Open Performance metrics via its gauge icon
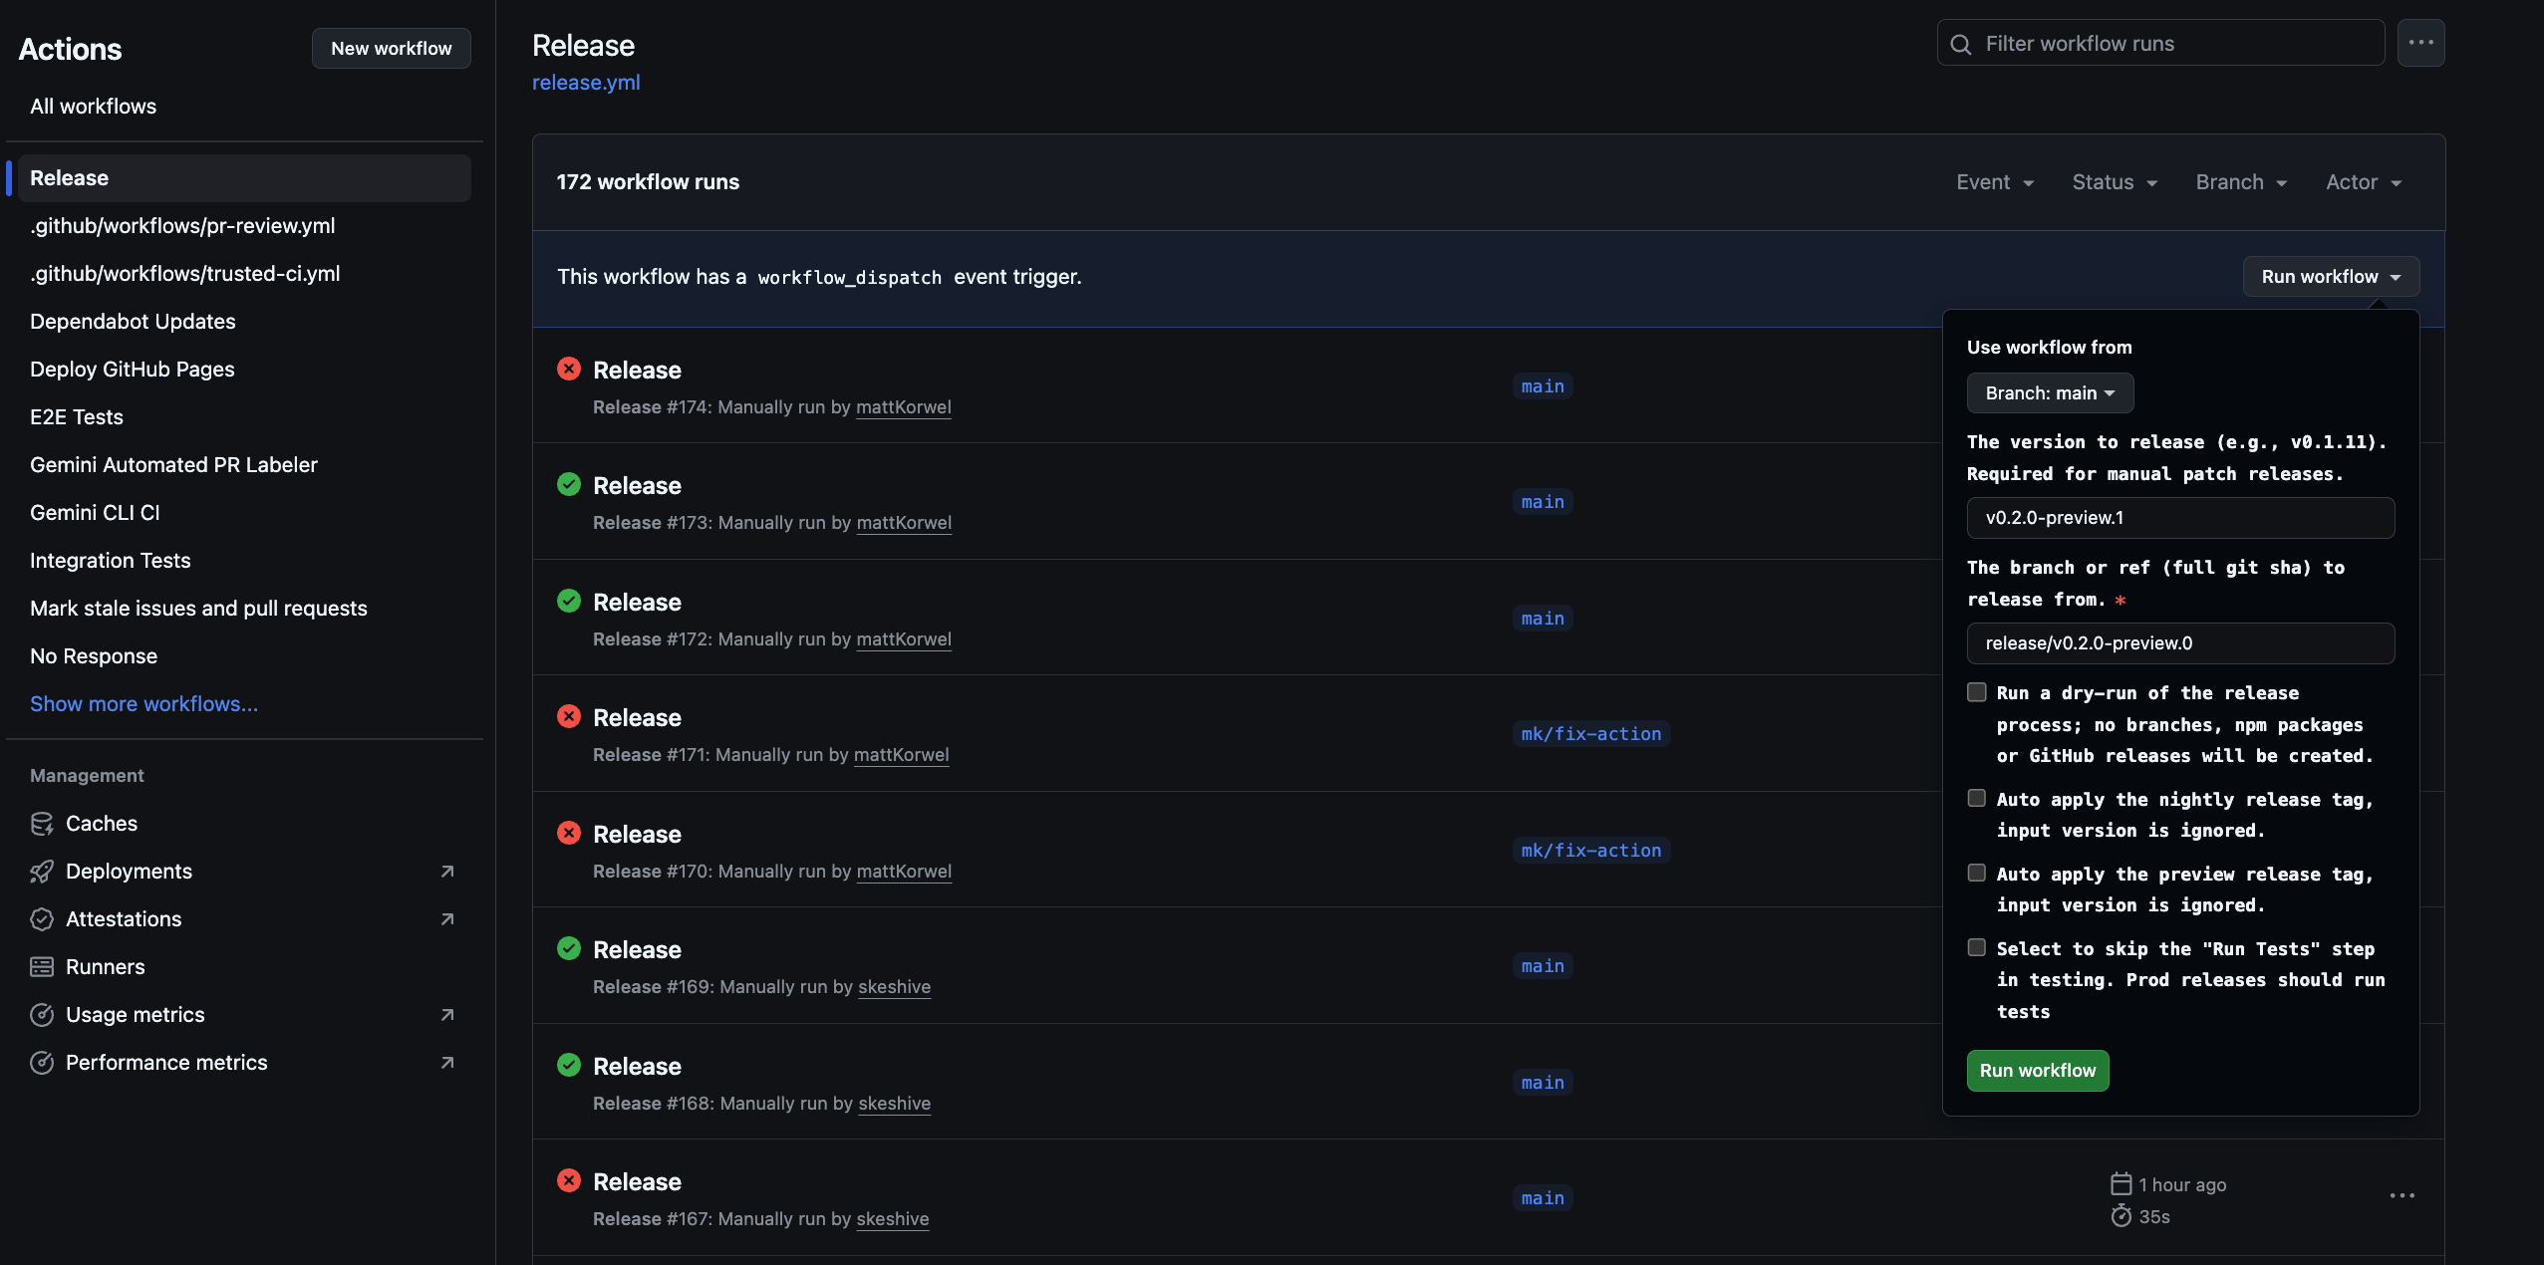Image resolution: width=2544 pixels, height=1265 pixels. point(43,1062)
